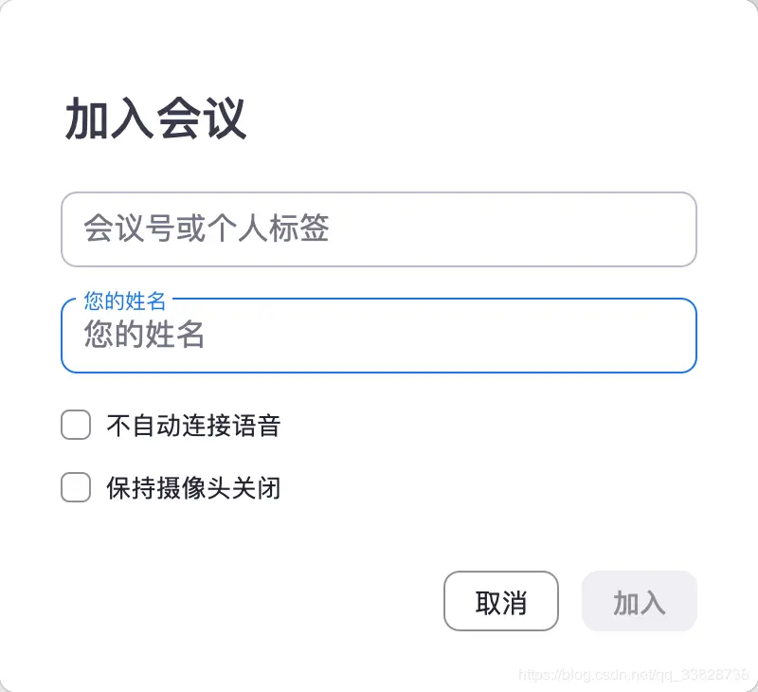Click the 会议号或个人标签 input field
The height and width of the screenshot is (692, 758).
point(379,228)
